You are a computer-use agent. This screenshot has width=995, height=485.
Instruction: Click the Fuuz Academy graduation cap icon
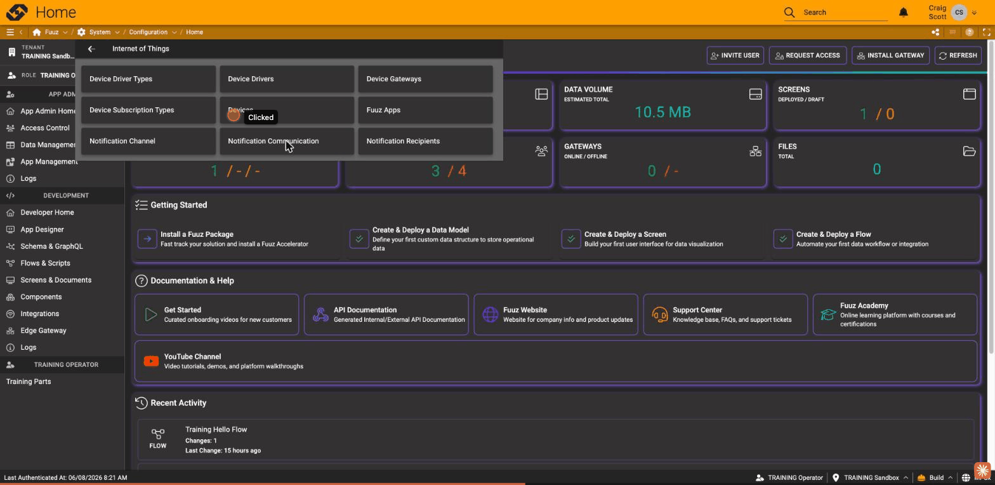pyautogui.click(x=828, y=314)
